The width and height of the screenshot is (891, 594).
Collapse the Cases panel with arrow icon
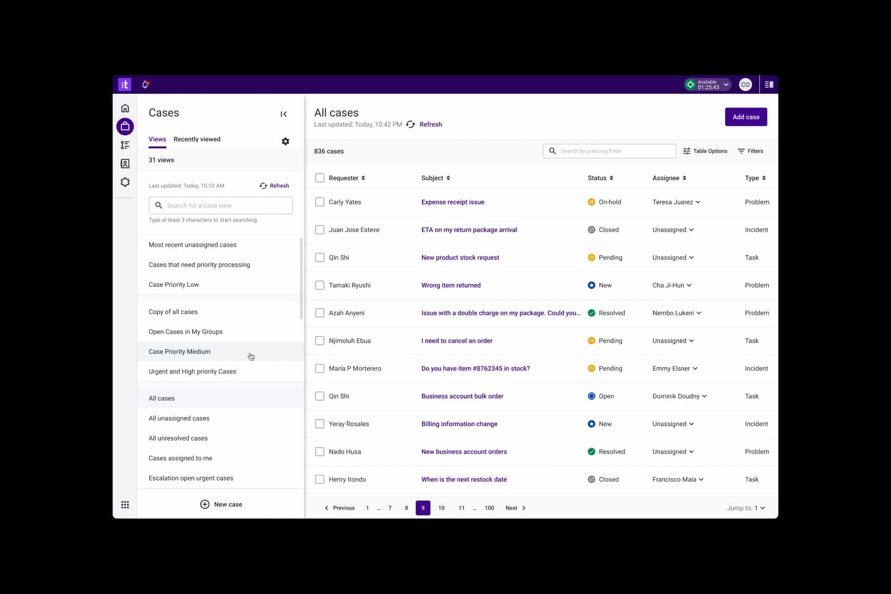284,114
